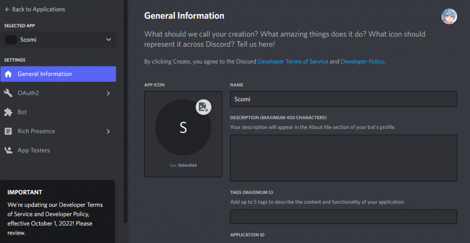The image size is (470, 243).
Task: Click the 'Size: 1024x1024' text
Action: tap(183, 165)
